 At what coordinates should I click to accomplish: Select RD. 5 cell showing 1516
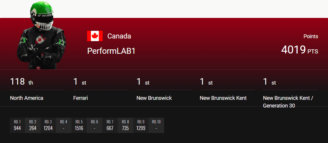click(x=79, y=125)
